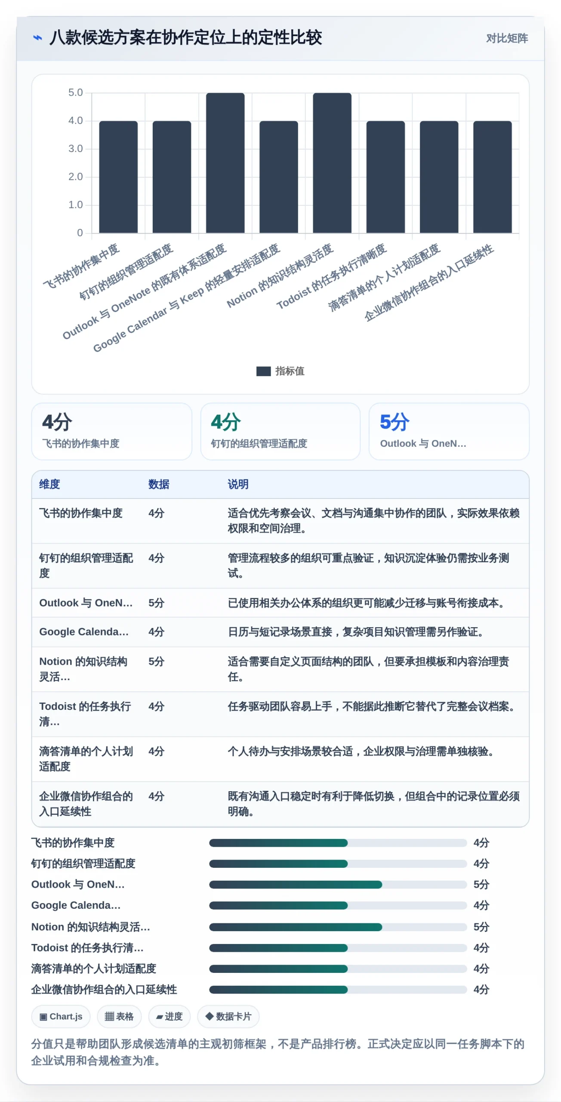The width and height of the screenshot is (561, 1102).
Task: Click the Google Calenda… progress bar
Action: click(x=338, y=905)
